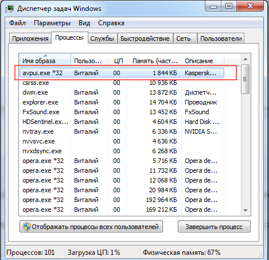269x260 pixels.
Task: Switch to the Приложения tab
Action: 30,38
